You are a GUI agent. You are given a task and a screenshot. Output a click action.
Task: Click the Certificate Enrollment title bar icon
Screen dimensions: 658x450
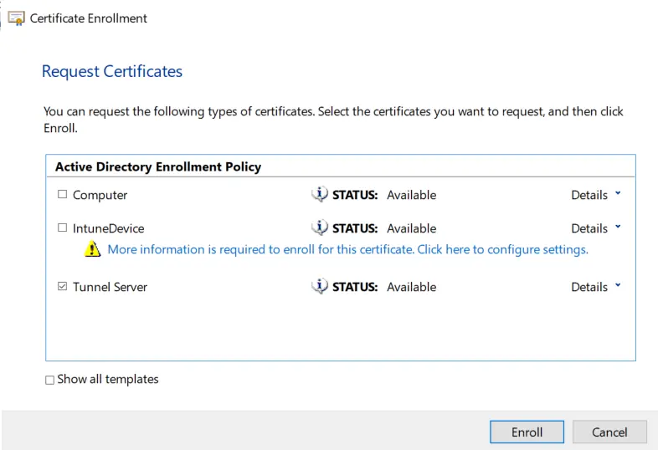[x=16, y=18]
